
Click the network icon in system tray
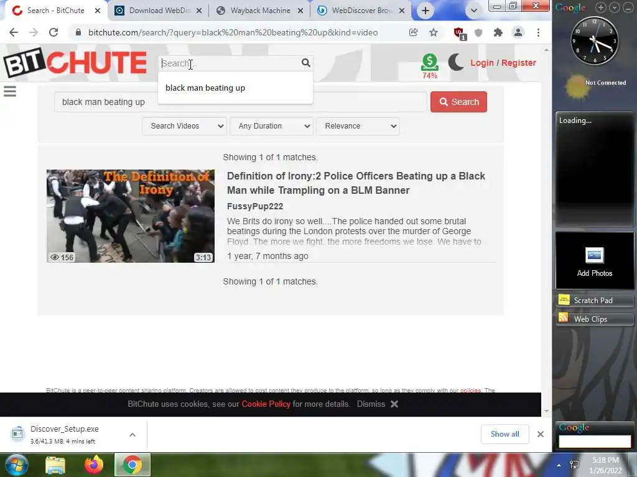coord(574,465)
